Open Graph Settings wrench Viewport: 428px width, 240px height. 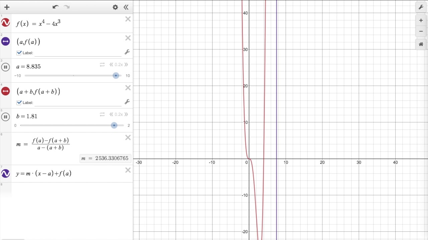tap(421, 7)
